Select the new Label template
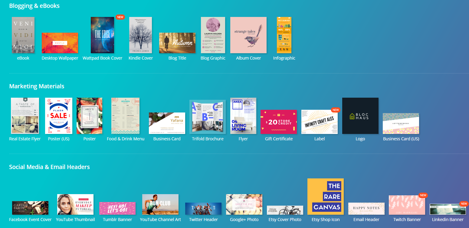 (319, 122)
